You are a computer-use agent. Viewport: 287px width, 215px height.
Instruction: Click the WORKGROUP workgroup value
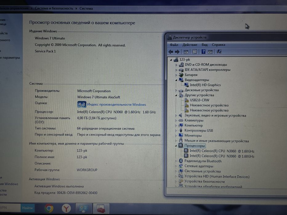click(87, 170)
